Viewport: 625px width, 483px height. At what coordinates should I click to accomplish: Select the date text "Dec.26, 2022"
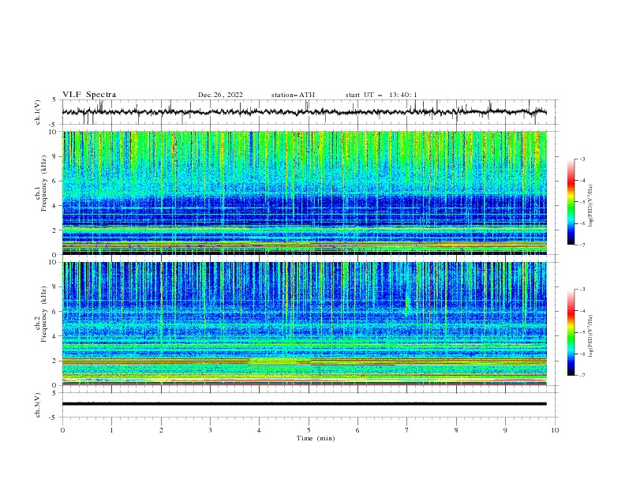pos(220,95)
